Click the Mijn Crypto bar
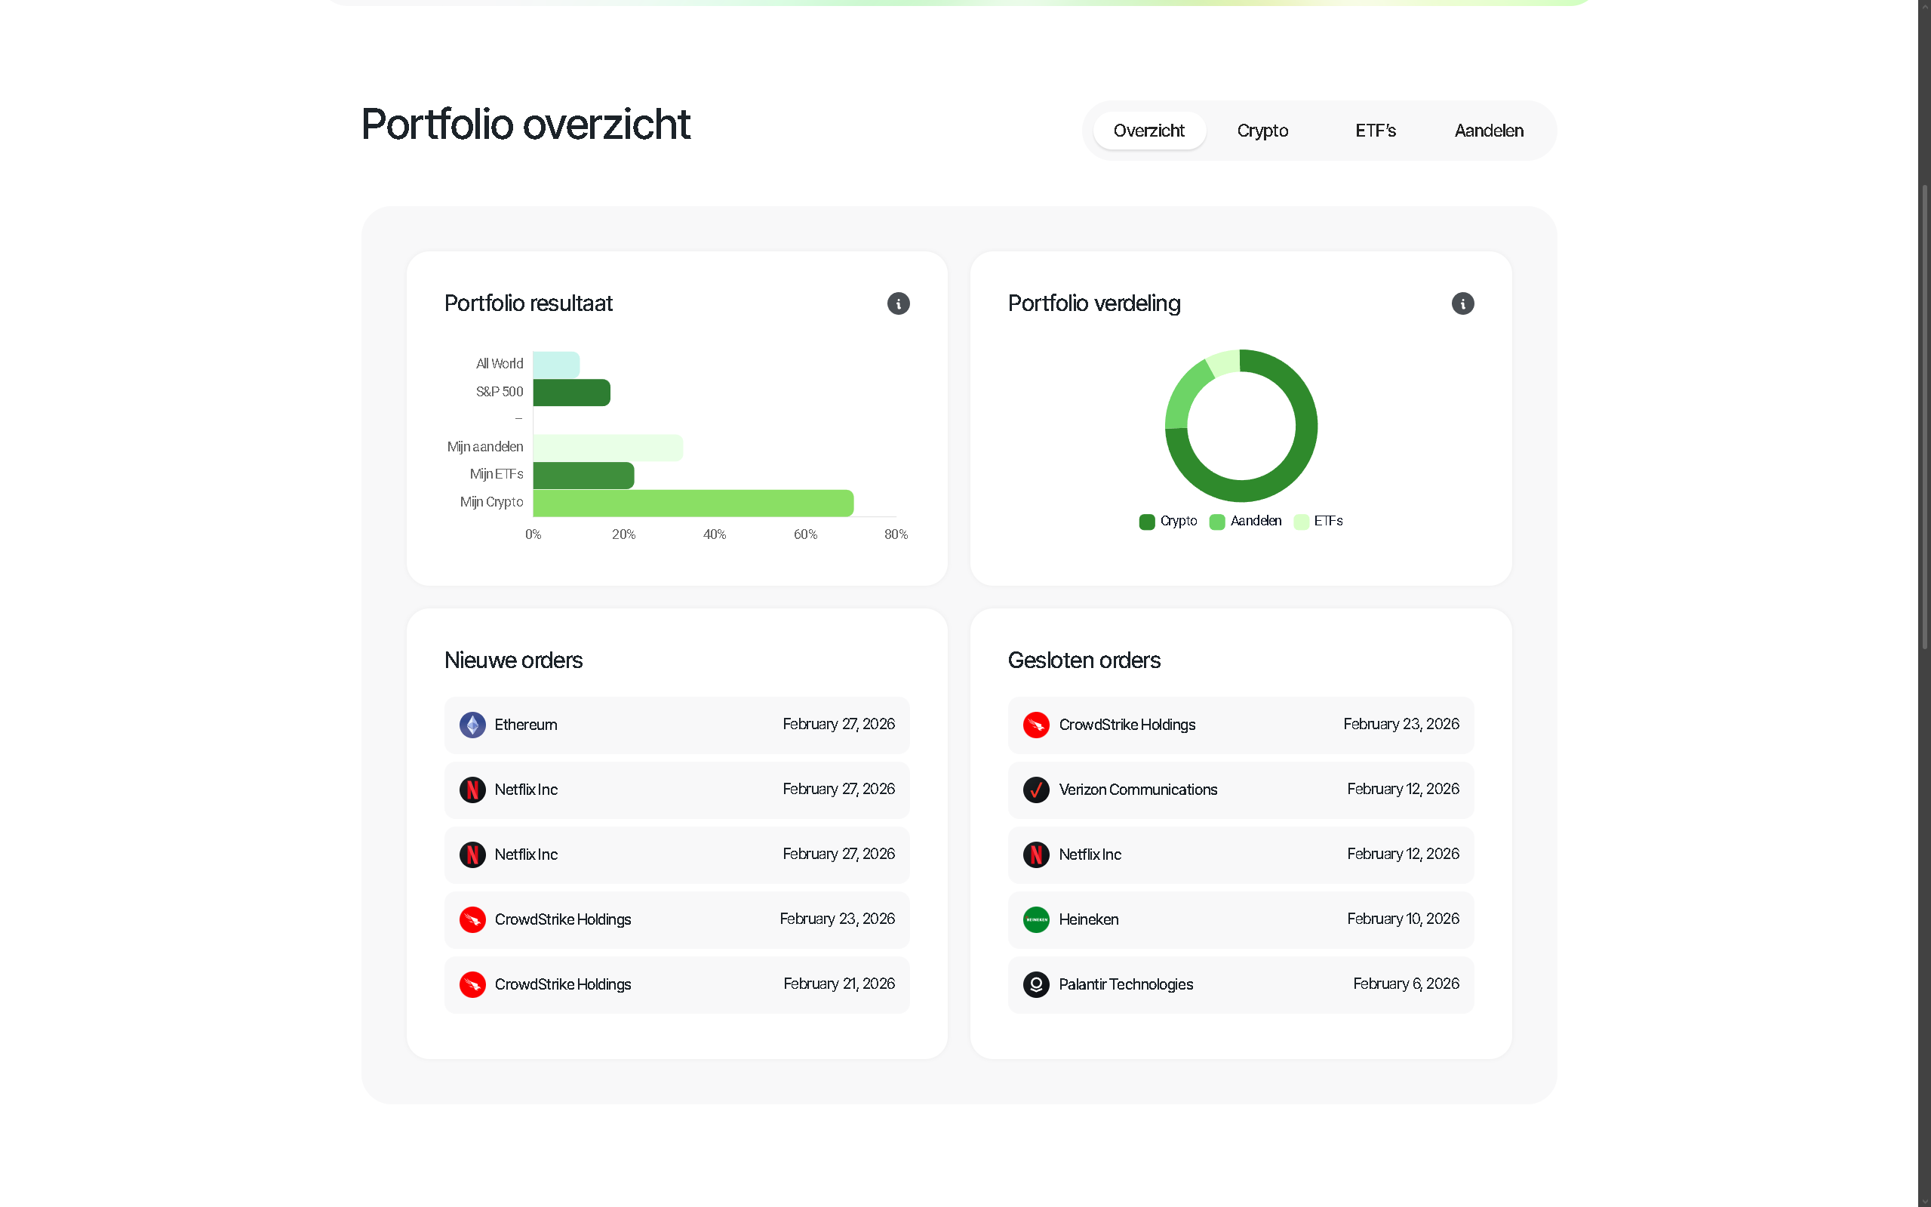This screenshot has height=1207, width=1931. pyautogui.click(x=693, y=503)
